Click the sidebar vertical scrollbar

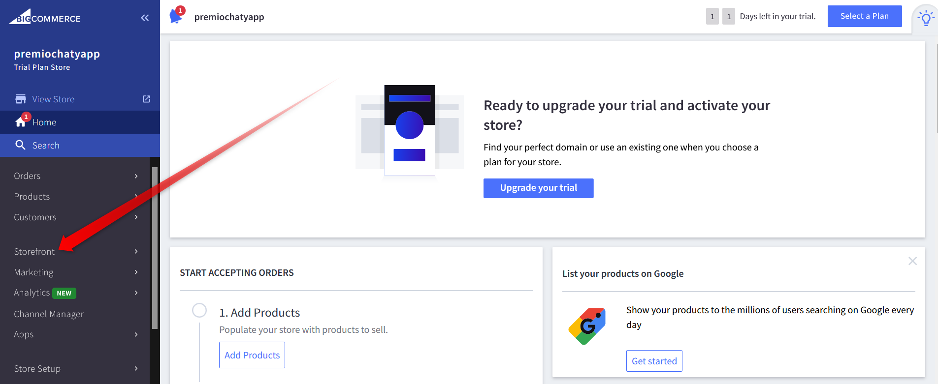click(155, 248)
